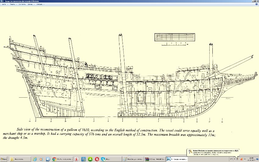The height and width of the screenshot is (162, 259).
Task: Click the tray expand arrow
Action: (235, 159)
